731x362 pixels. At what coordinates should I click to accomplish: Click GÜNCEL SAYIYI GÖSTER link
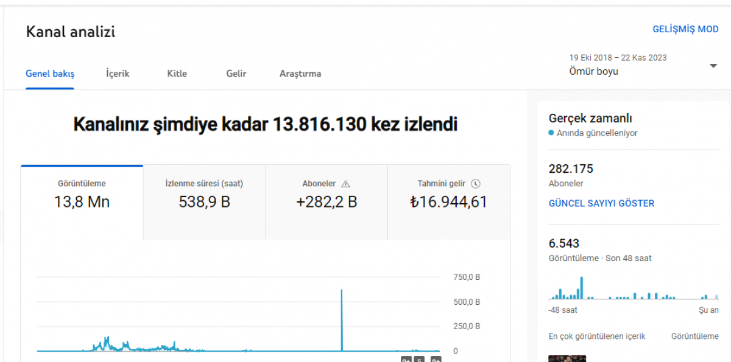pyautogui.click(x=601, y=203)
